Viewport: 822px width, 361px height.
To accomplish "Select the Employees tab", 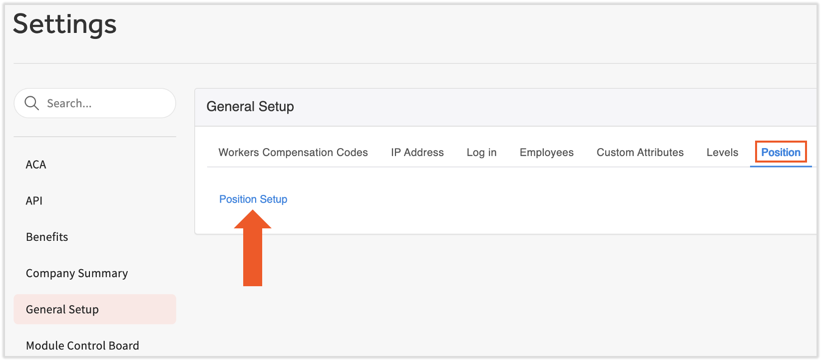I will pyautogui.click(x=546, y=153).
